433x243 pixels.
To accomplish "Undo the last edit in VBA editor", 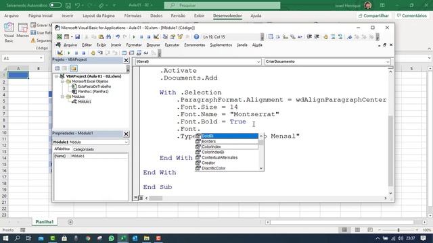I will tap(118, 36).
